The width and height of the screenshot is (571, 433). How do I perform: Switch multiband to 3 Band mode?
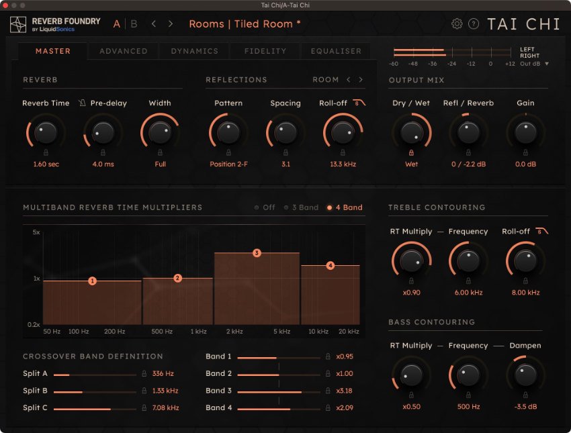click(x=300, y=207)
